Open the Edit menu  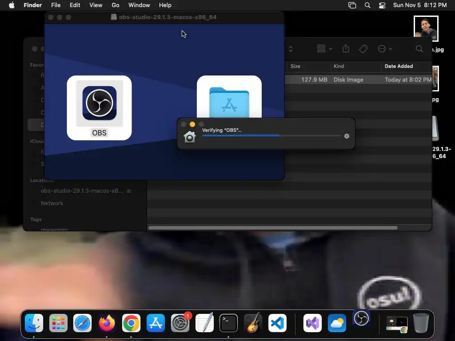point(75,5)
